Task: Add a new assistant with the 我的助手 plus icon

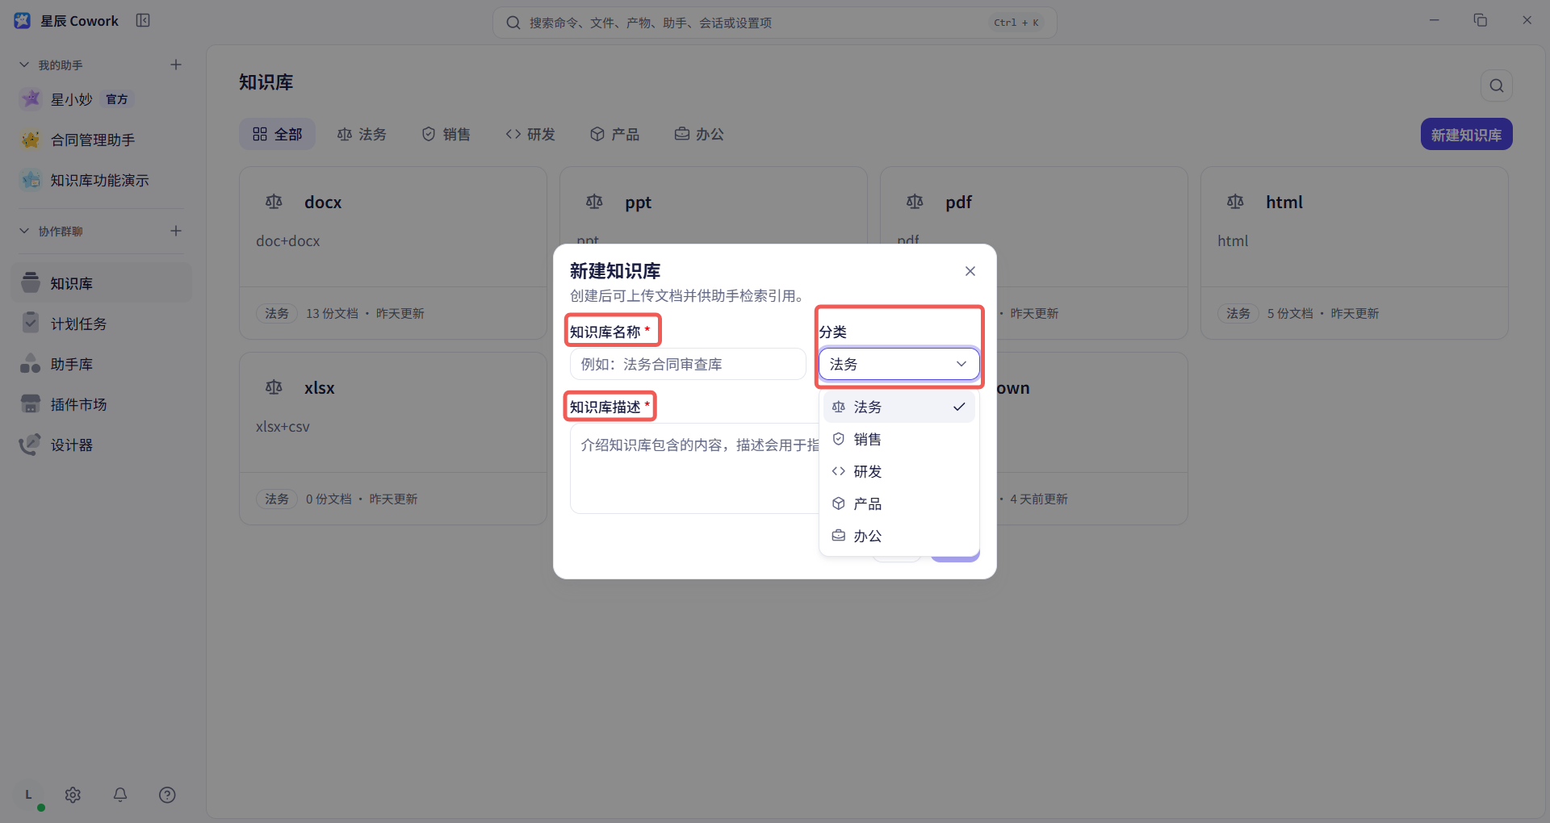Action: tap(176, 65)
